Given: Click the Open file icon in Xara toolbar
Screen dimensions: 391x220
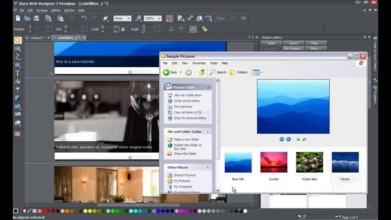Looking at the screenshot, I should (x=27, y=18).
